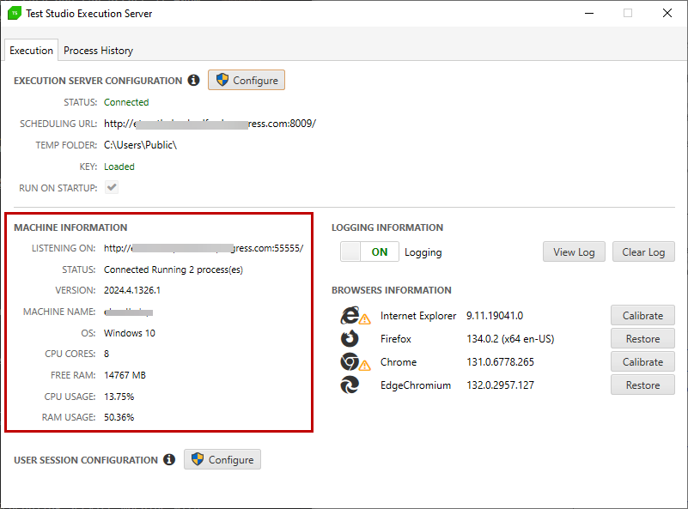Select the Scheduling URL value
688x509 pixels.
(x=210, y=124)
